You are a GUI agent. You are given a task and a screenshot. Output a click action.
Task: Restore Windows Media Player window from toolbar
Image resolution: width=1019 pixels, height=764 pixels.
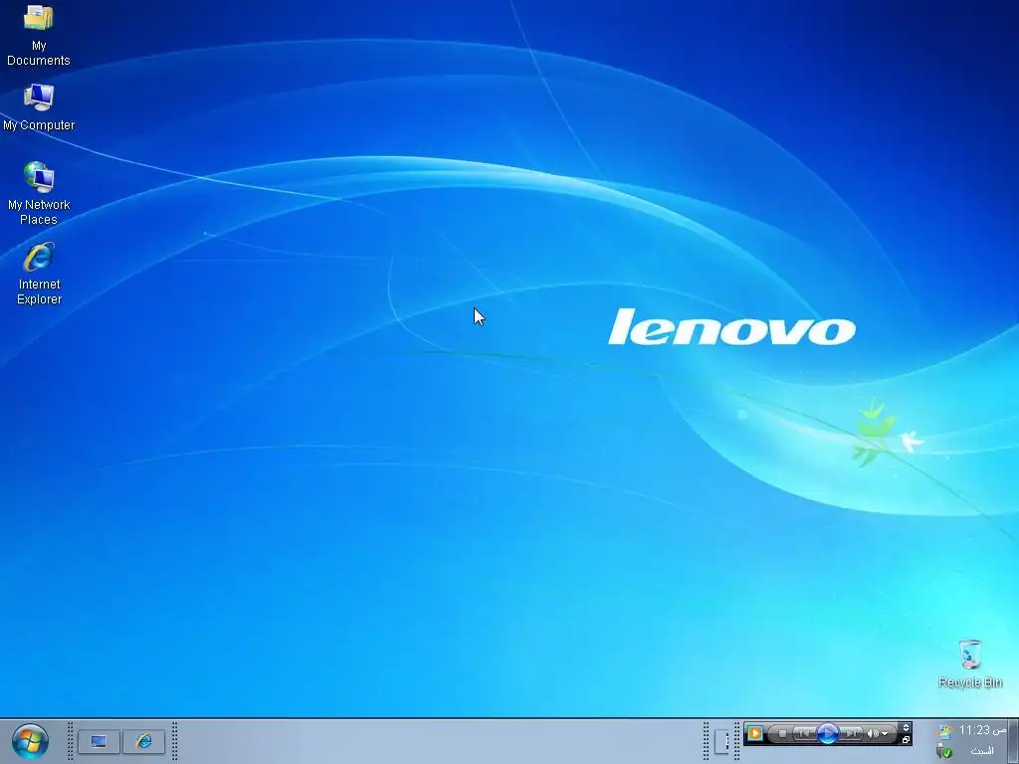click(x=906, y=740)
